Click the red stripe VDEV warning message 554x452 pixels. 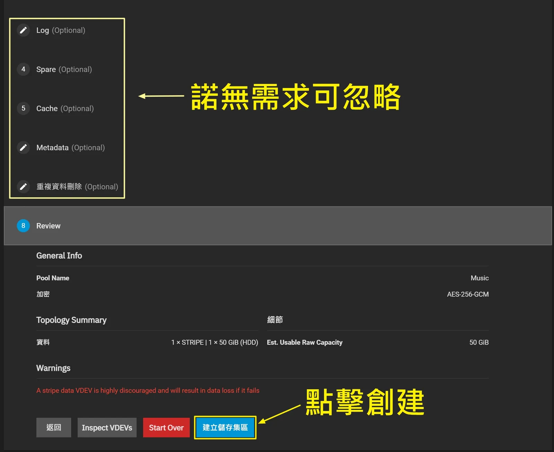148,390
